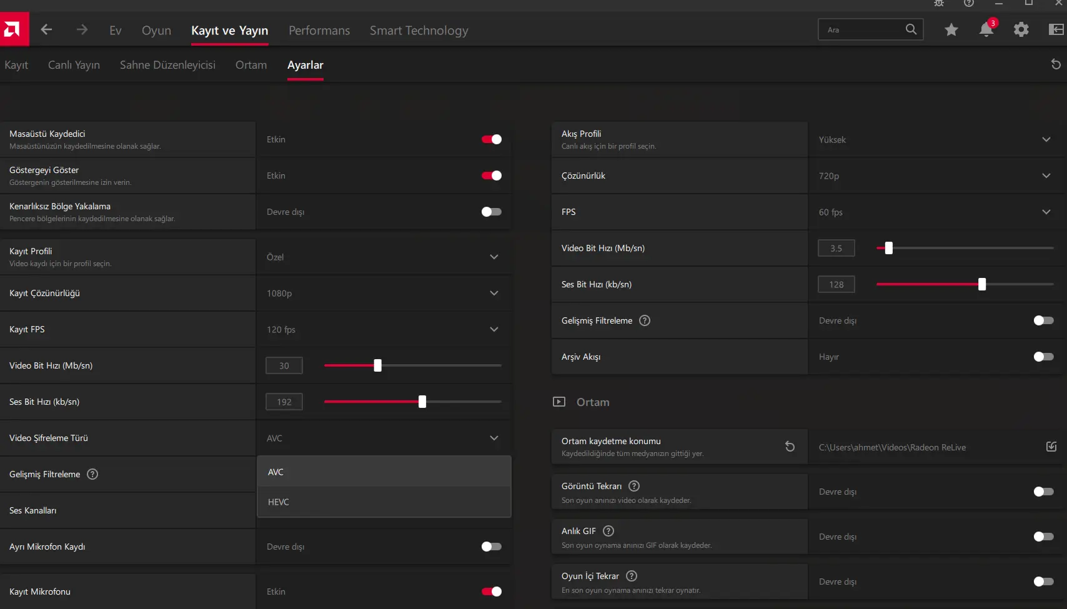Go back with the left arrow

46,29
